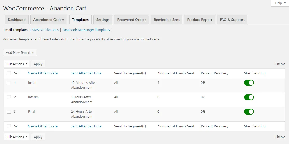Click the Add New Template button

[x=20, y=52]
